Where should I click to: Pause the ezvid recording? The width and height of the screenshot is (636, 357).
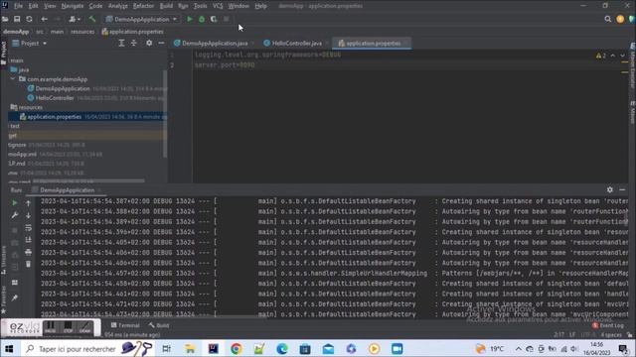[x=51, y=327]
